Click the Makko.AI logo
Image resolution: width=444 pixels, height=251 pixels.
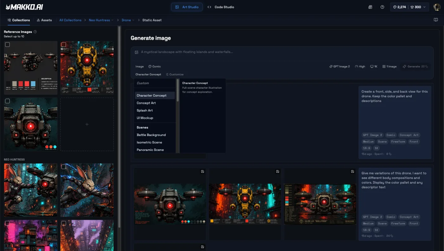(x=25, y=7)
